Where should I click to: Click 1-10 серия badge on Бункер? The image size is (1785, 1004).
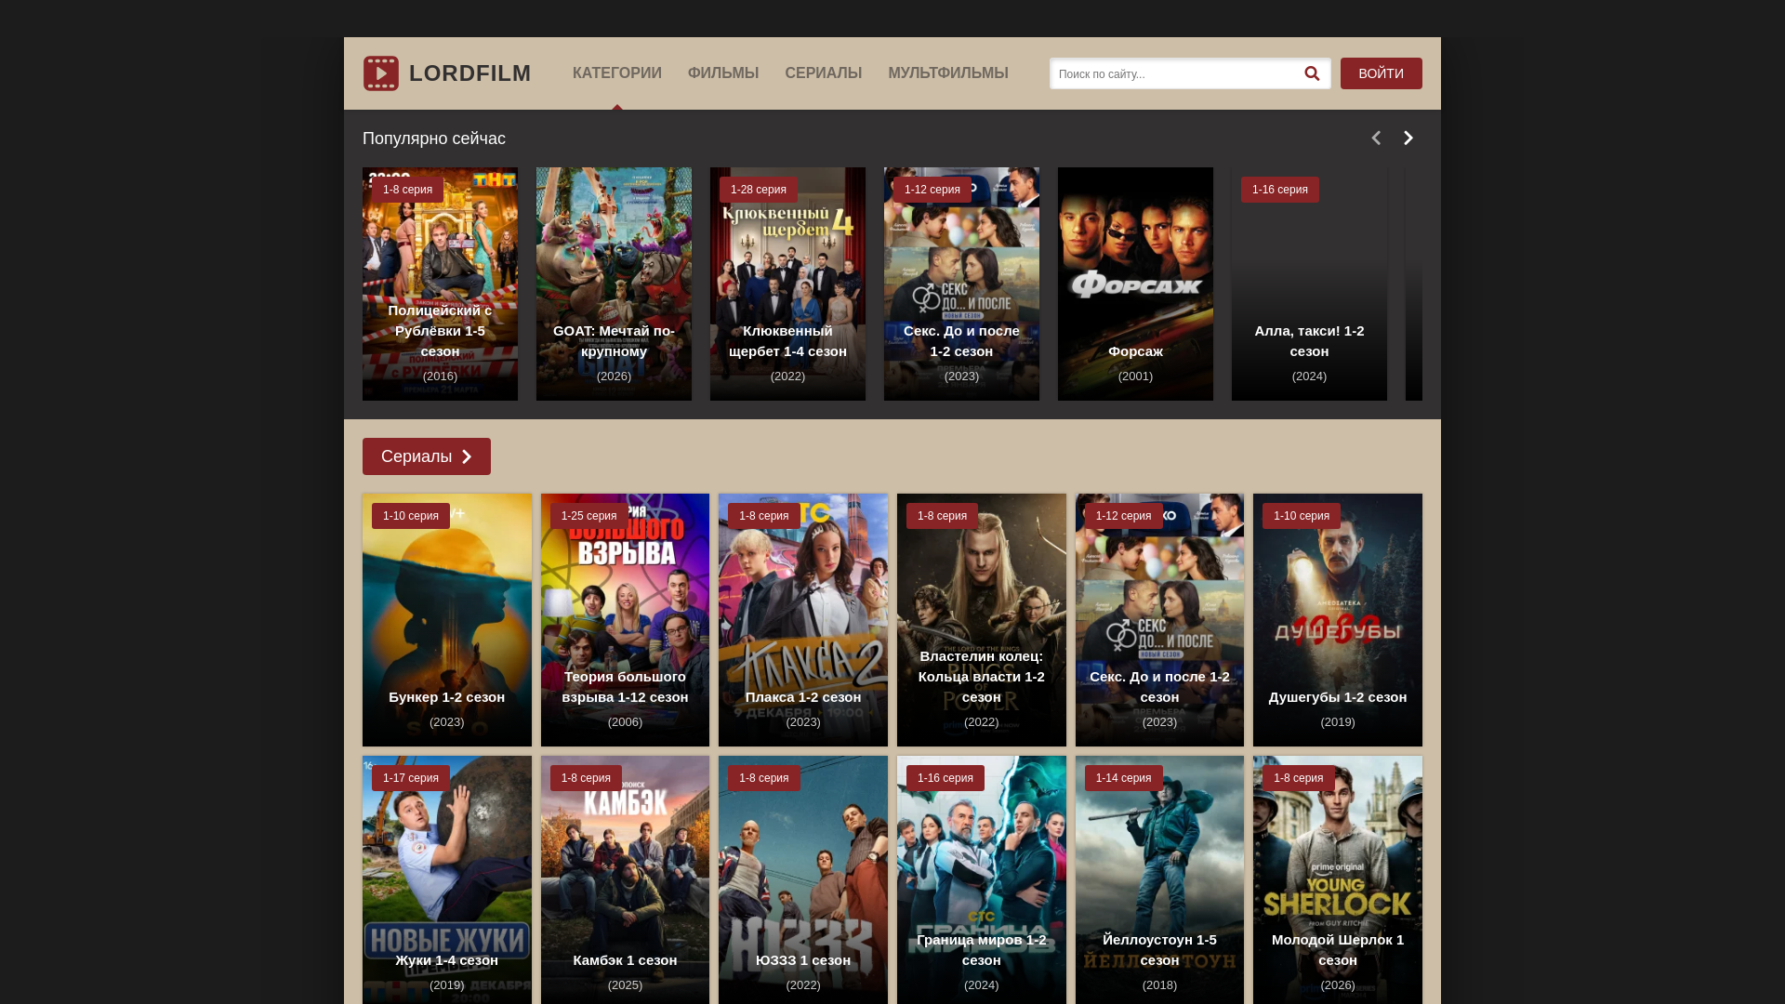tap(411, 516)
